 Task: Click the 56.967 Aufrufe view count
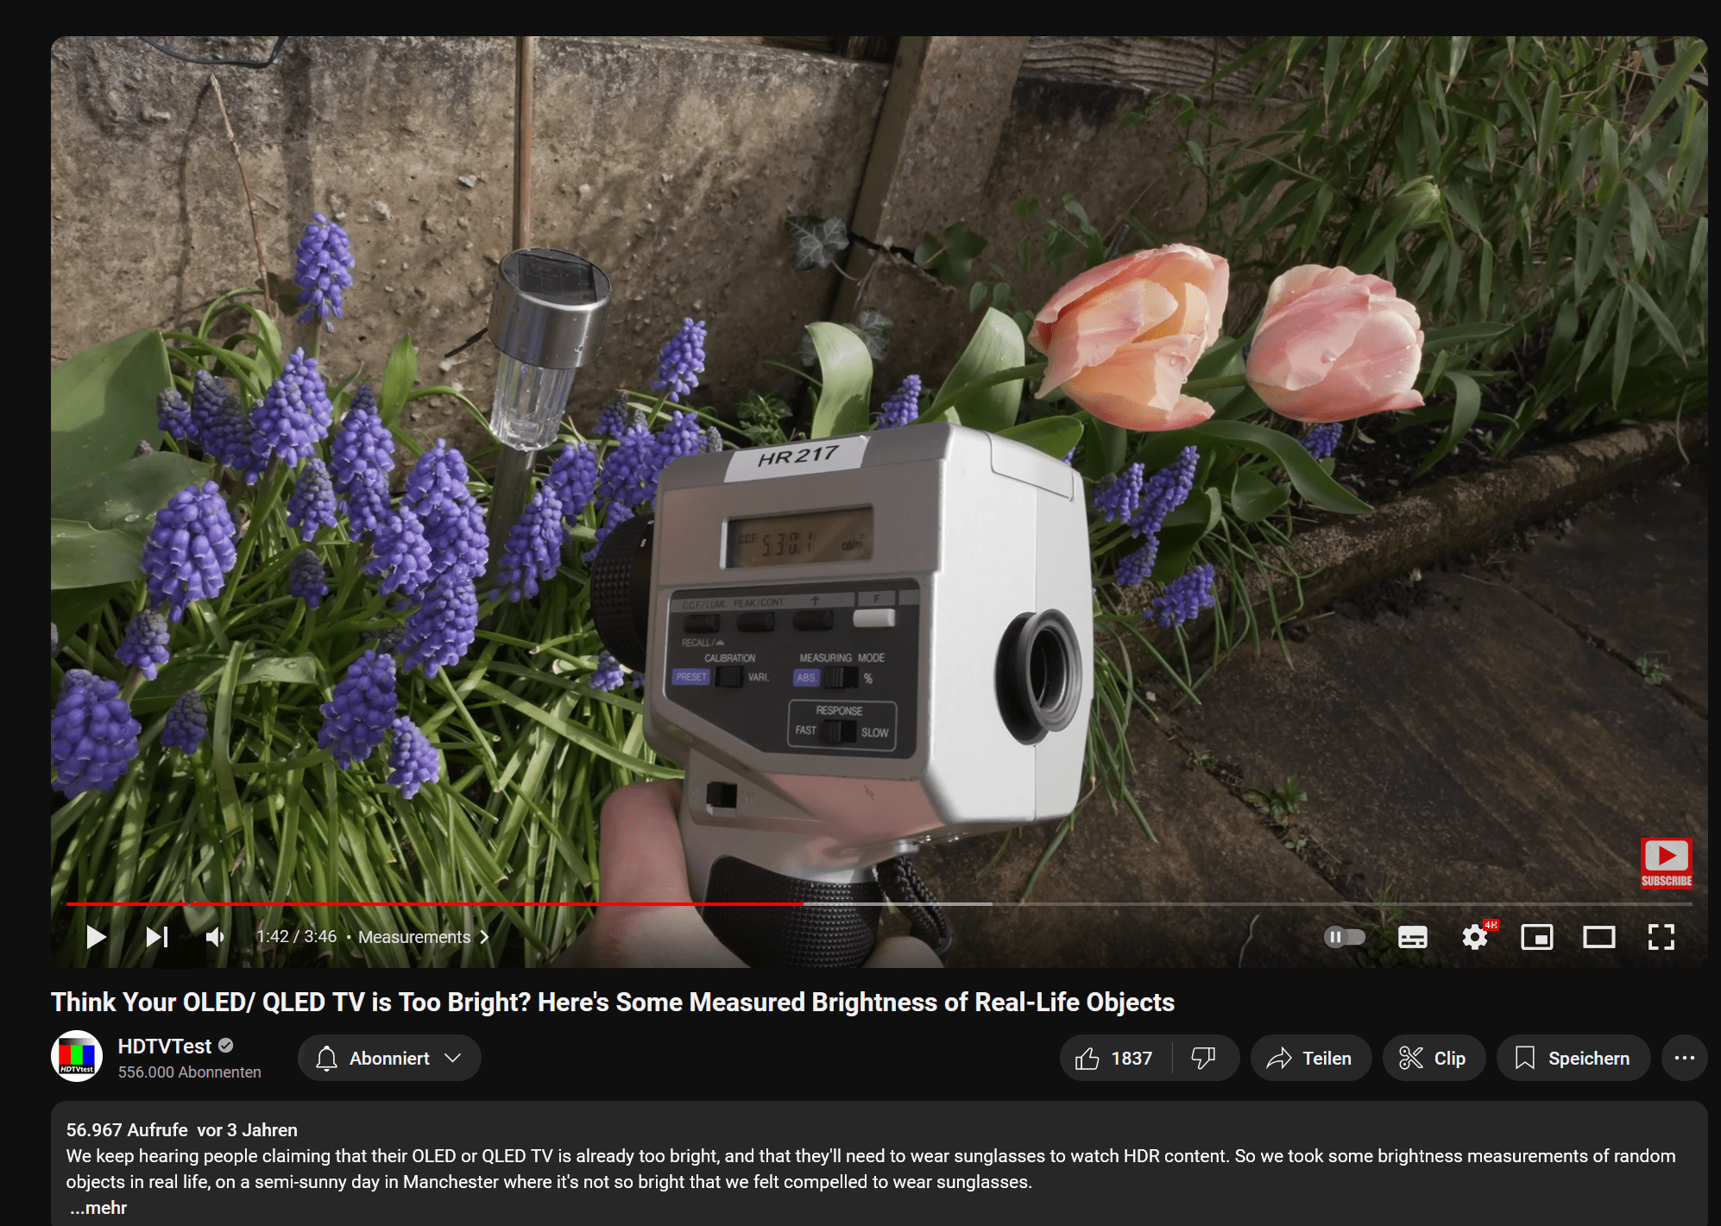click(x=127, y=1130)
